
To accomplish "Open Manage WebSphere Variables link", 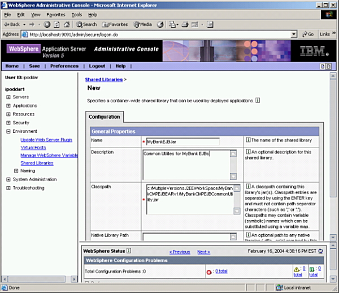I will (49, 155).
